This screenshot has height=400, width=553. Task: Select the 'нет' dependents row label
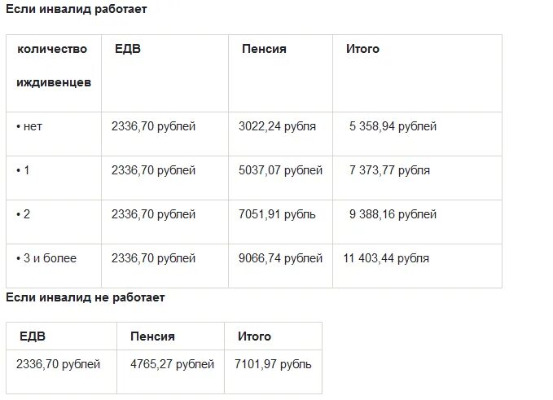(29, 126)
